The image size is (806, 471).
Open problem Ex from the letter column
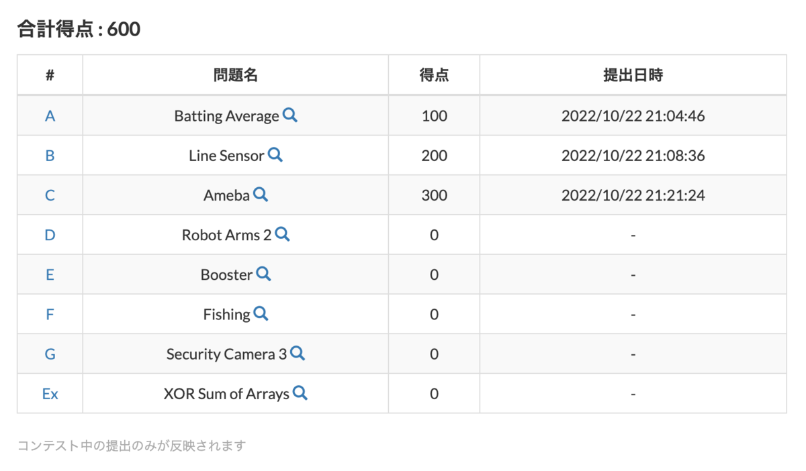(x=50, y=394)
